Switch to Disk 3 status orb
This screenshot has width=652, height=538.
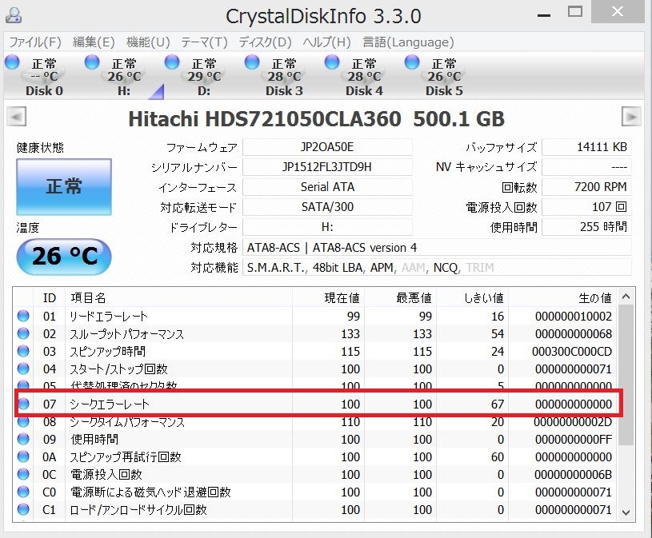pos(253,62)
